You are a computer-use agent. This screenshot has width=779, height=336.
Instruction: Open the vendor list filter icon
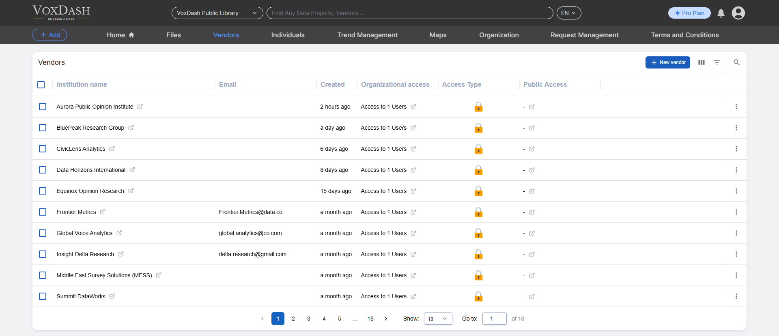tap(717, 62)
